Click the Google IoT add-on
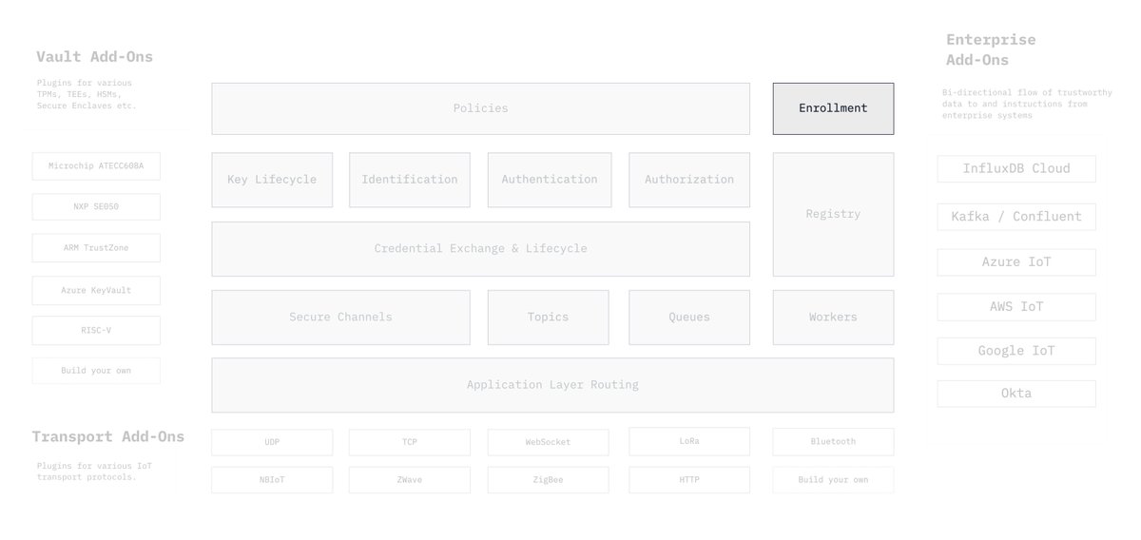The width and height of the screenshot is (1141, 540). (x=1016, y=351)
